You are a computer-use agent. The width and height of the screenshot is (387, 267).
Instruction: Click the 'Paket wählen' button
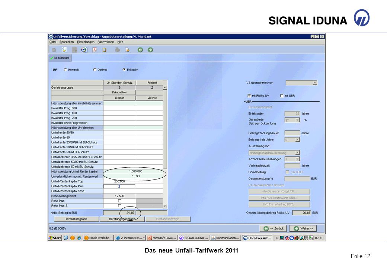click(x=119, y=92)
